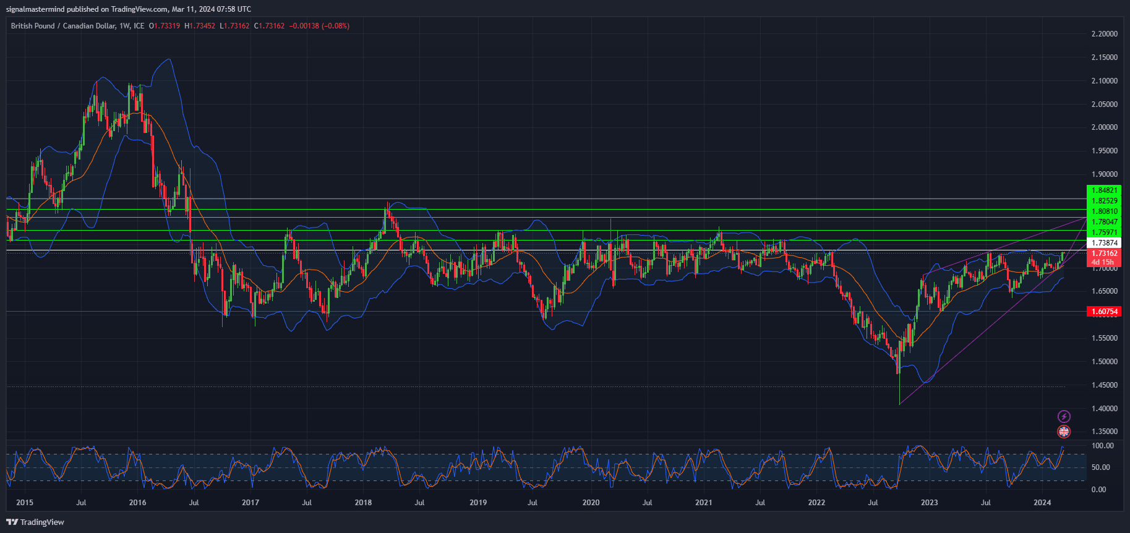Click the TradingView logo at the bottom left
Image resolution: width=1130 pixels, height=533 pixels.
35,522
